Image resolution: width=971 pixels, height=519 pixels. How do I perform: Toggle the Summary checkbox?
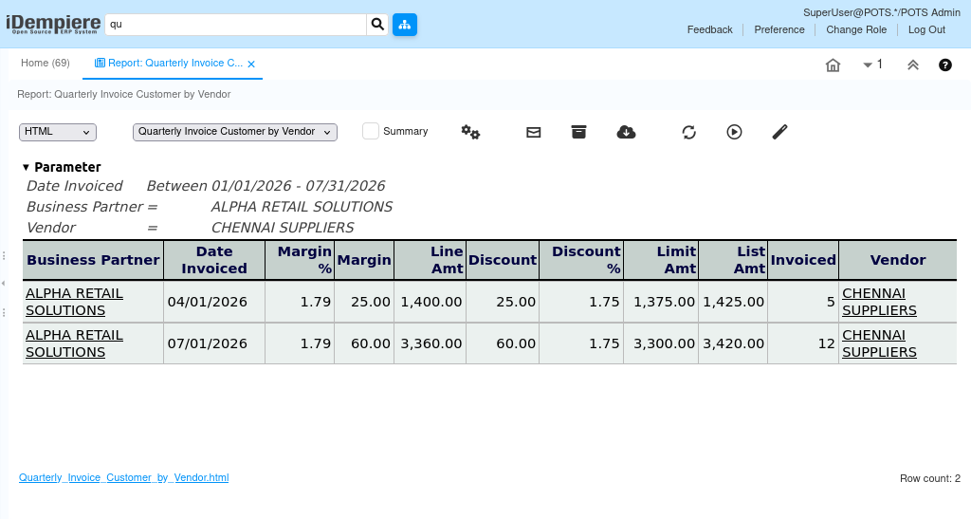(371, 131)
